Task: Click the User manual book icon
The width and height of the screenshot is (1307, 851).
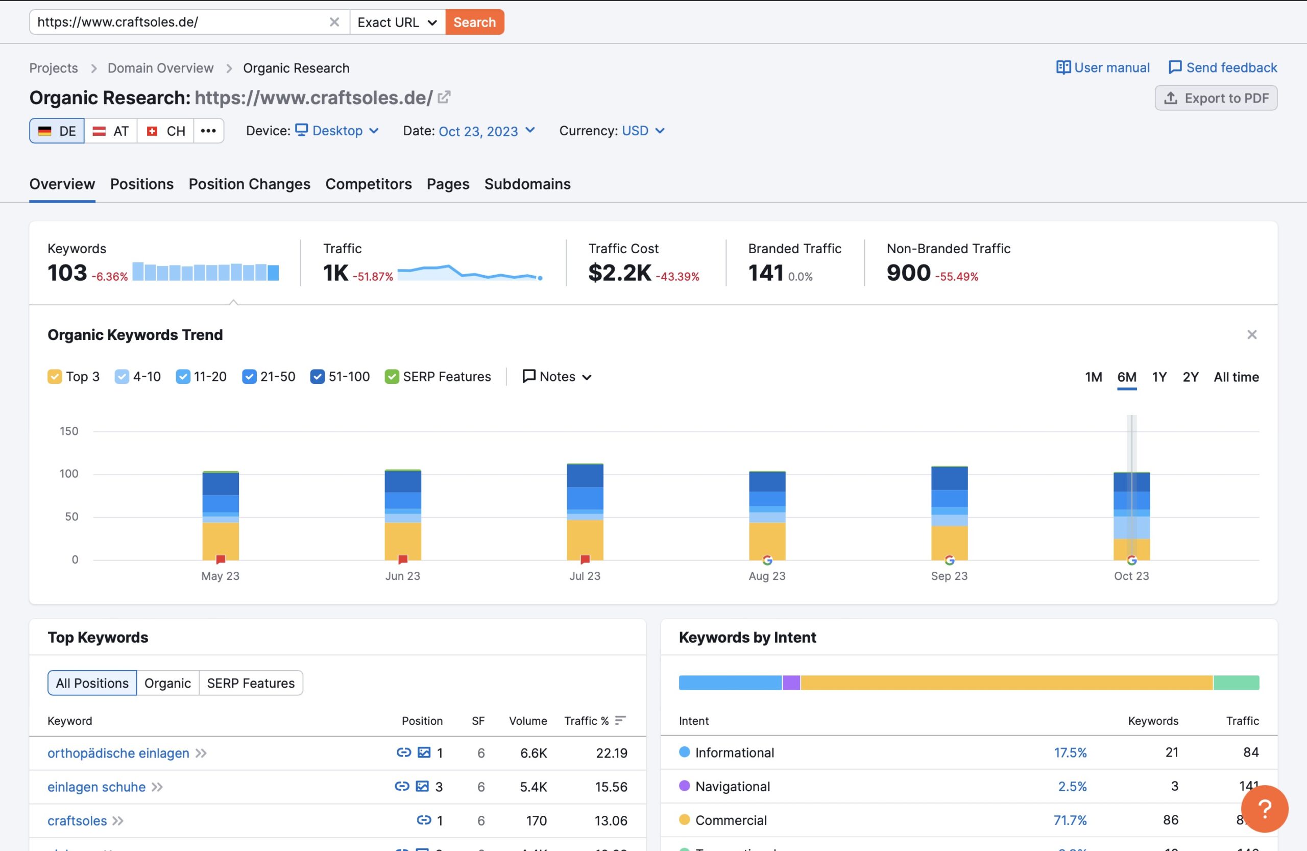Action: pyautogui.click(x=1063, y=67)
